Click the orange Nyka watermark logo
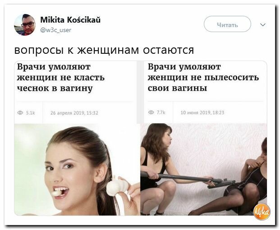This screenshot has height=230, width=280. (262, 211)
